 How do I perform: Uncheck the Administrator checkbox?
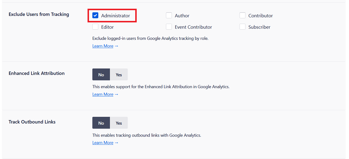[95, 16]
